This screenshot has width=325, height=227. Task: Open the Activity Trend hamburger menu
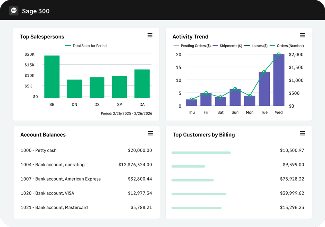(303, 35)
